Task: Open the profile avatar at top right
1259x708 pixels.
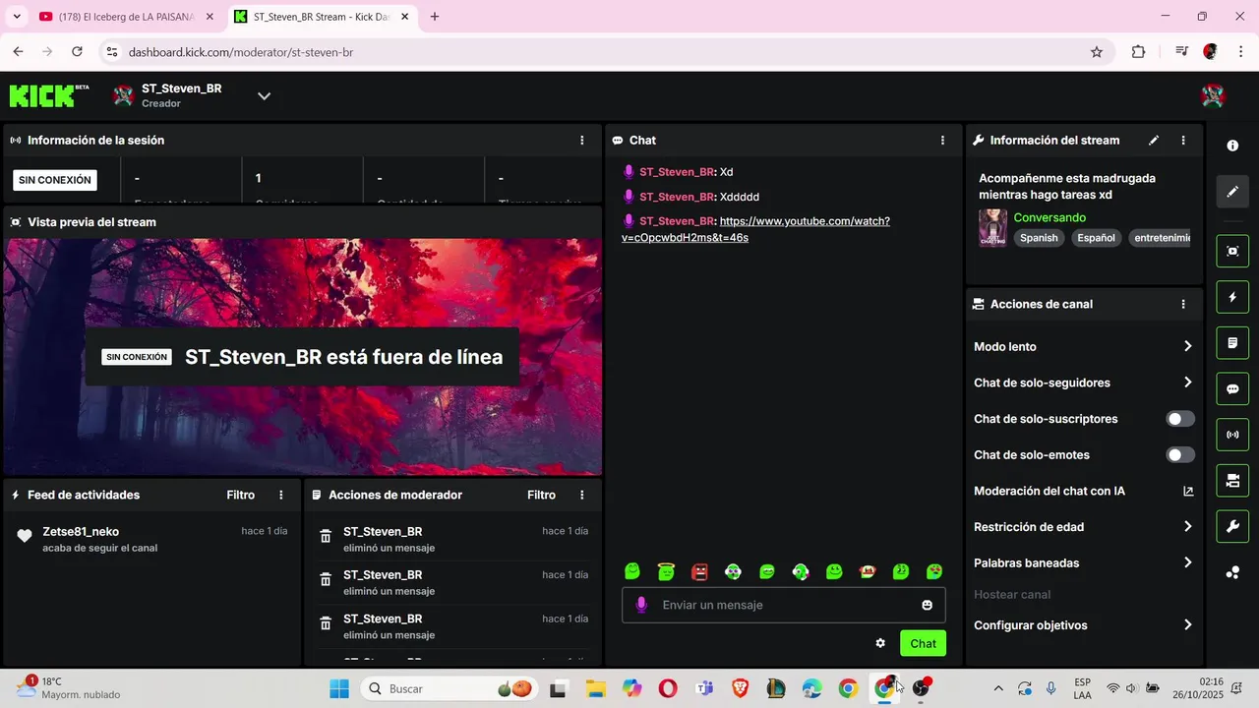Action: pyautogui.click(x=1213, y=95)
